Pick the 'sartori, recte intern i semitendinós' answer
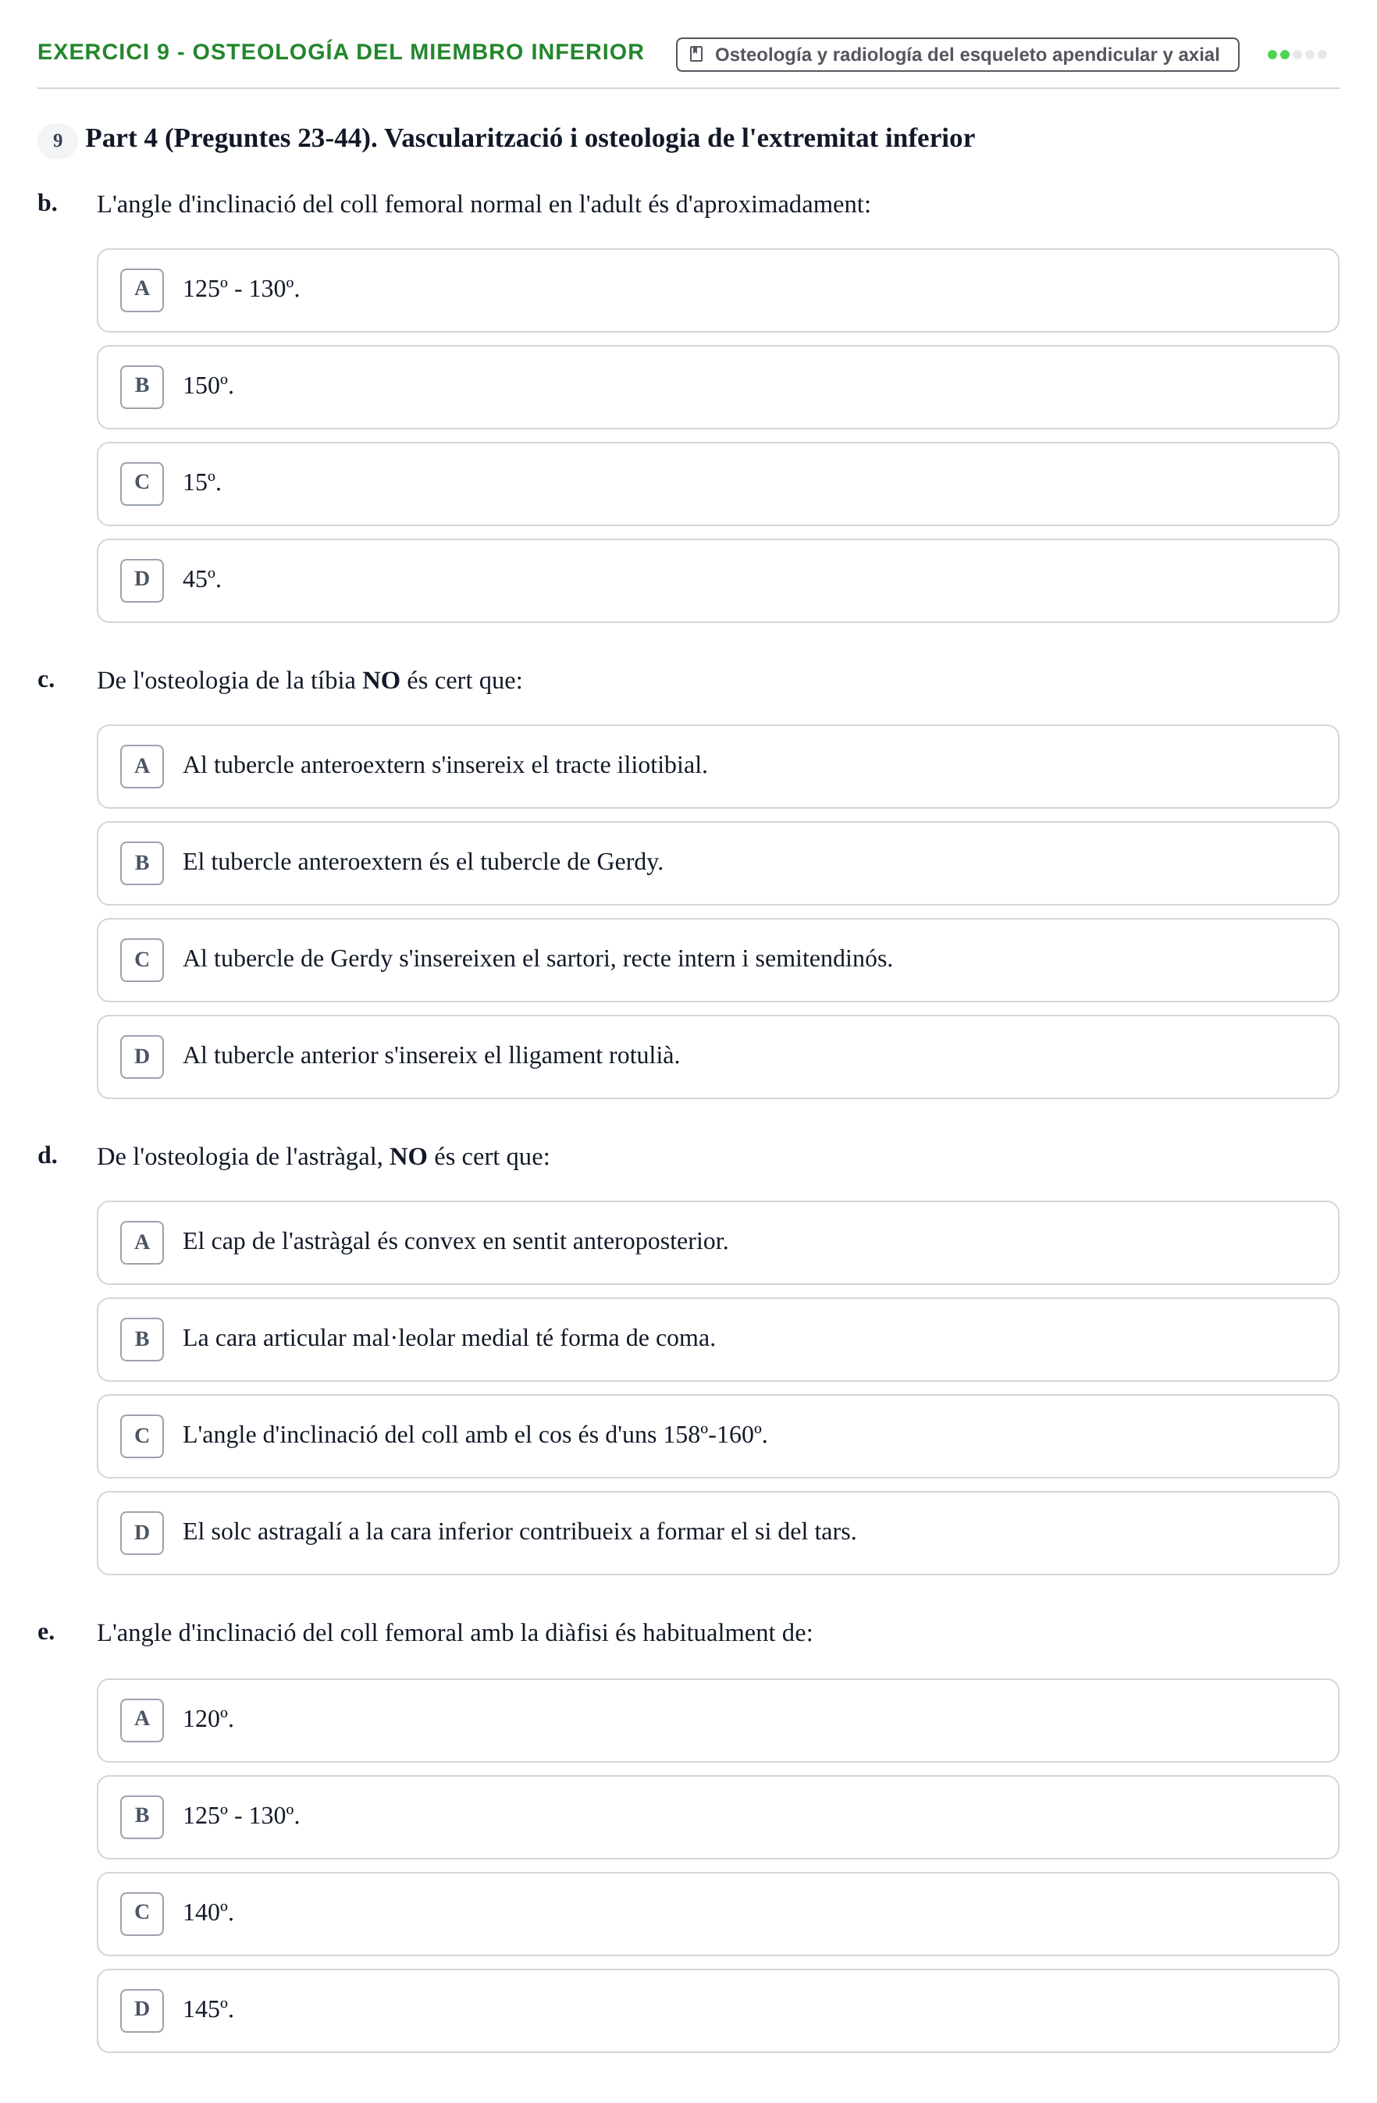 point(717,959)
